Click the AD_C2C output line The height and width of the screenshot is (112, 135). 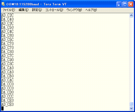point(8,15)
